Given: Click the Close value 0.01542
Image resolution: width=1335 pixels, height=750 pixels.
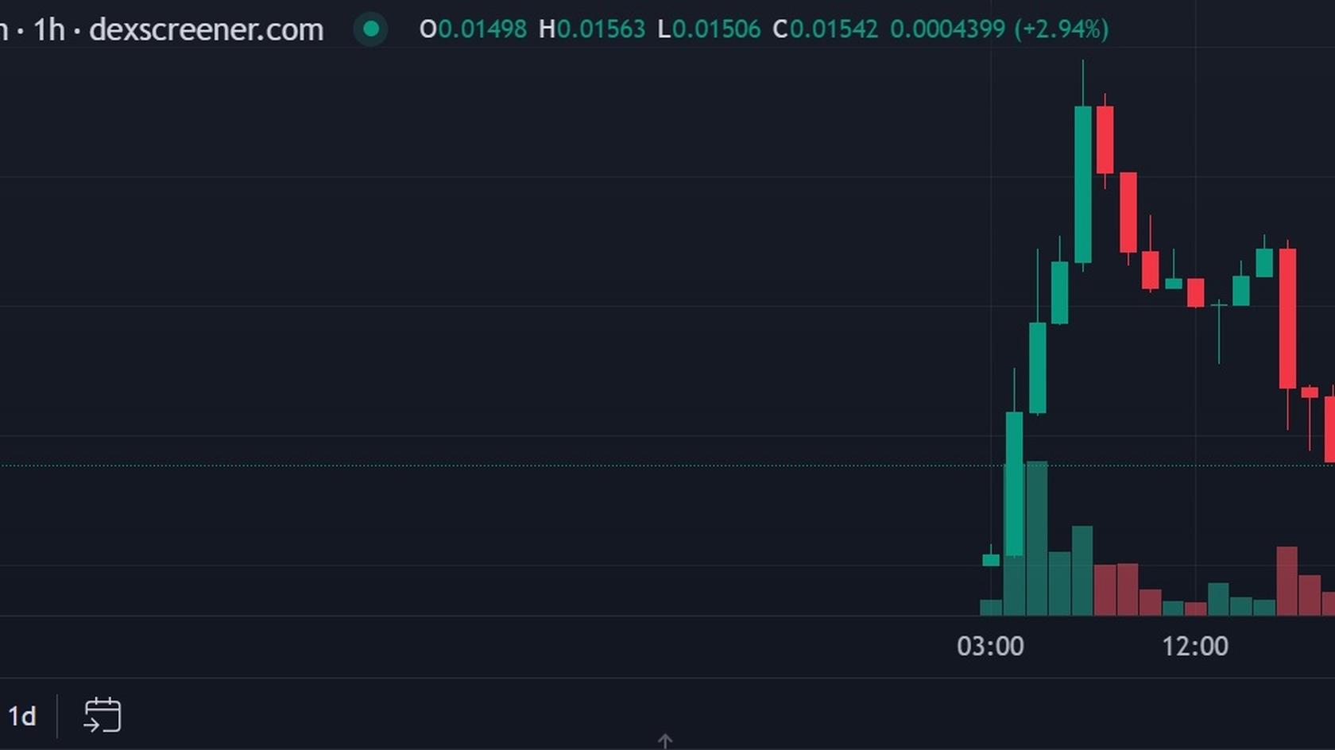Looking at the screenshot, I should [834, 29].
